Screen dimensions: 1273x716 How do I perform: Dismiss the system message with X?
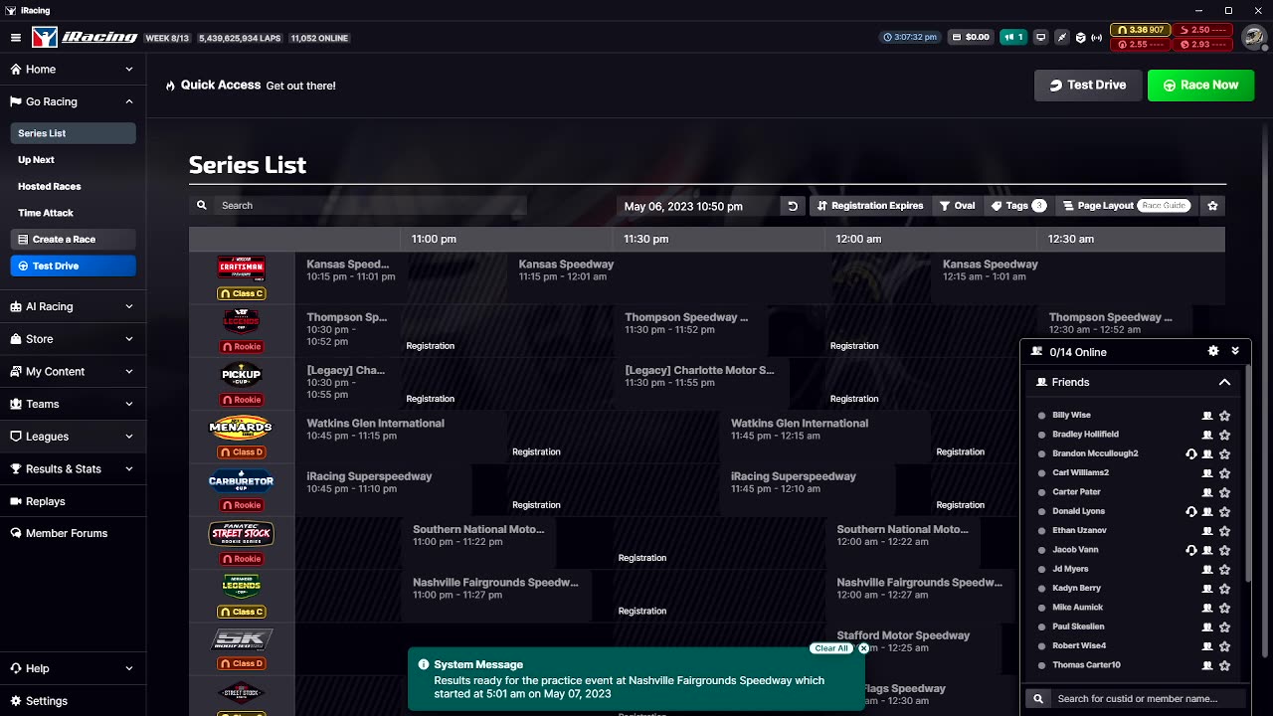click(863, 648)
